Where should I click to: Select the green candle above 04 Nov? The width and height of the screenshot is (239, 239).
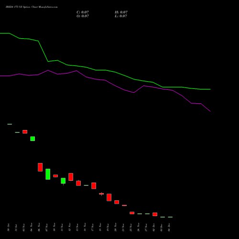33,139
